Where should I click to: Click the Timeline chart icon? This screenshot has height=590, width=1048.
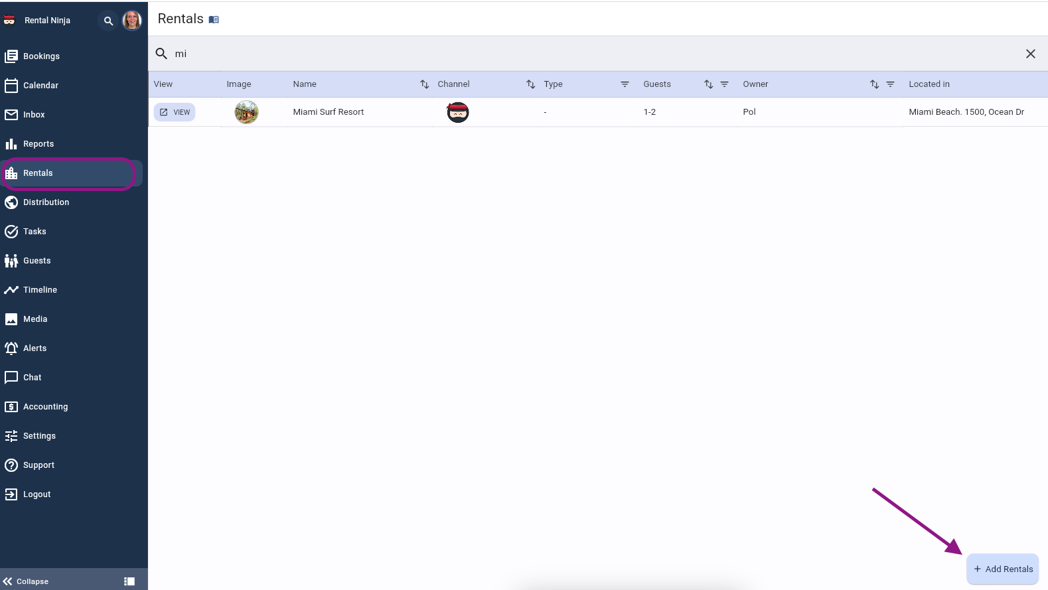[11, 290]
